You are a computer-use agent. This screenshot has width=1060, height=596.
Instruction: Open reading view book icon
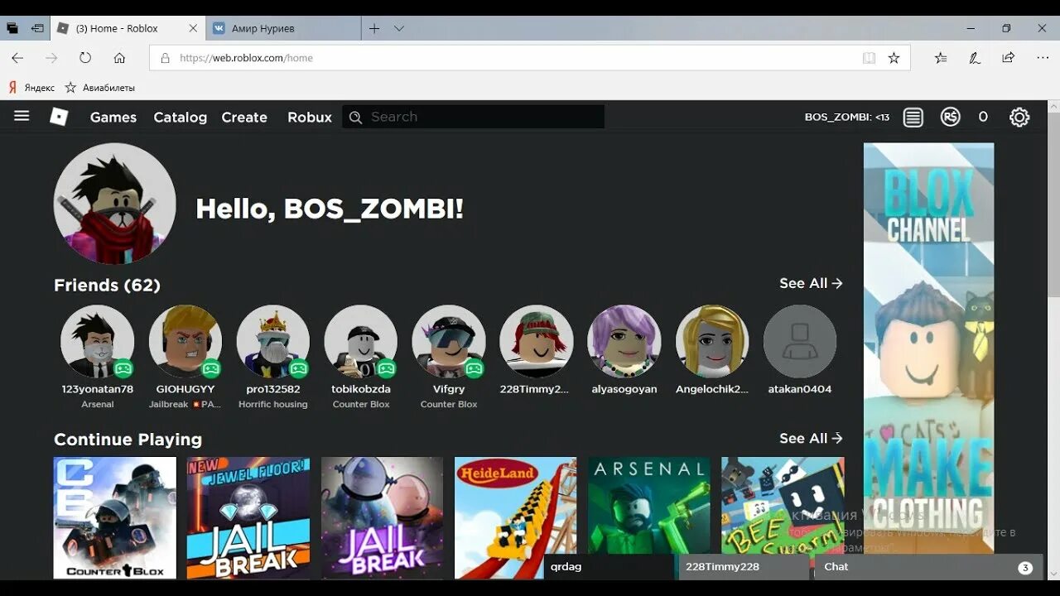869,58
